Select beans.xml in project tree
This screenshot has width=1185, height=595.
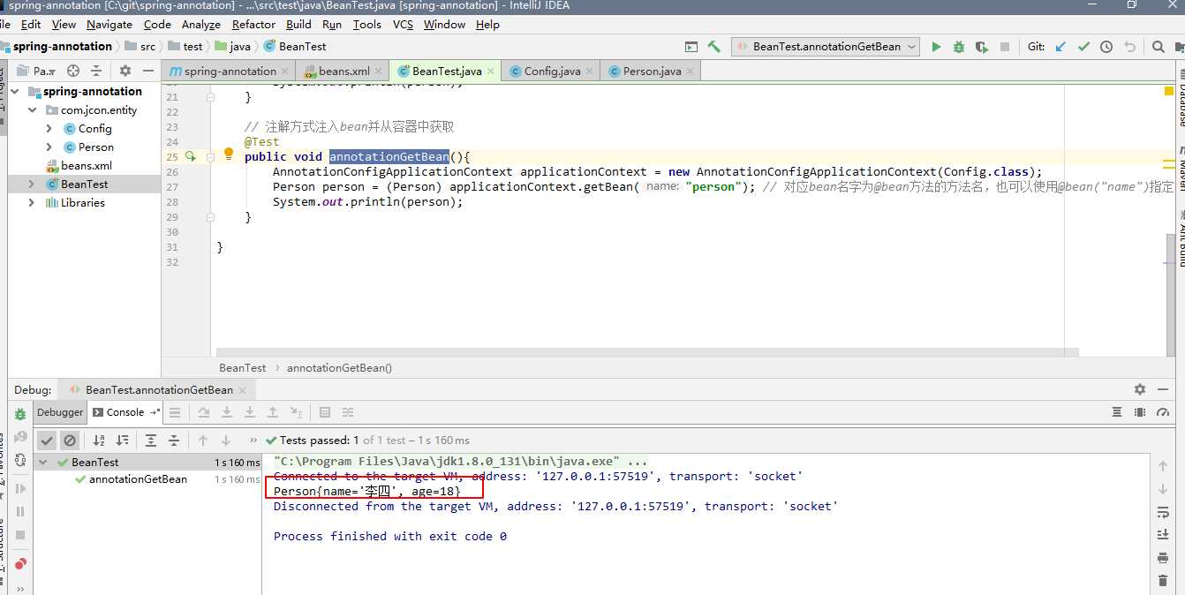[x=86, y=165]
